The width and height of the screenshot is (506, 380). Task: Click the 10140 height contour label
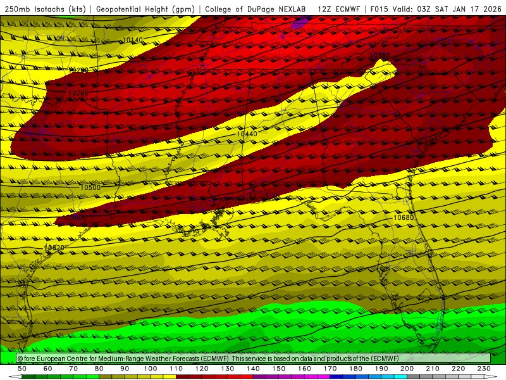(x=133, y=40)
